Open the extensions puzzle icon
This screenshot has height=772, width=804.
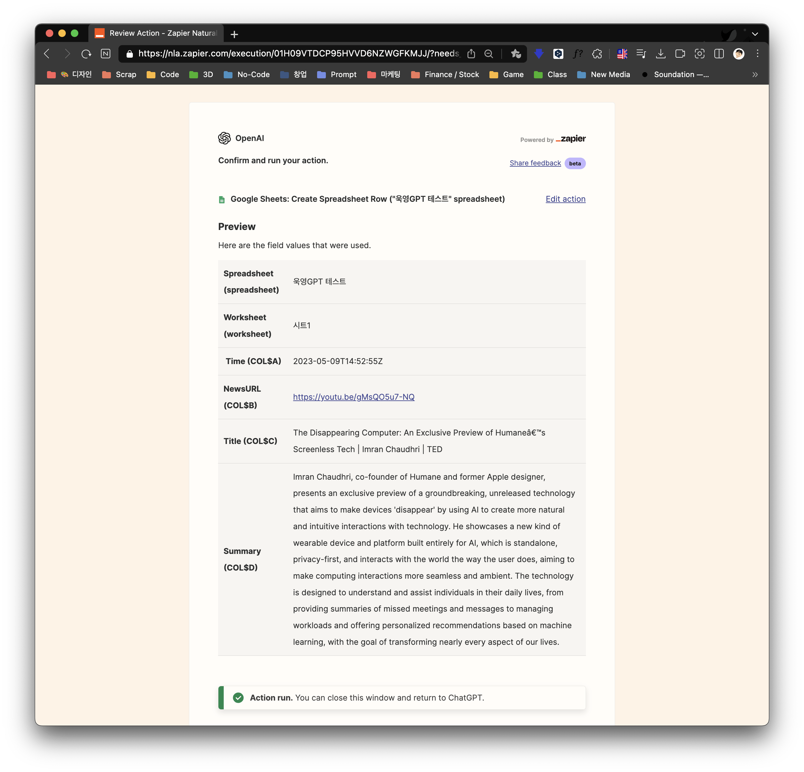coord(597,54)
